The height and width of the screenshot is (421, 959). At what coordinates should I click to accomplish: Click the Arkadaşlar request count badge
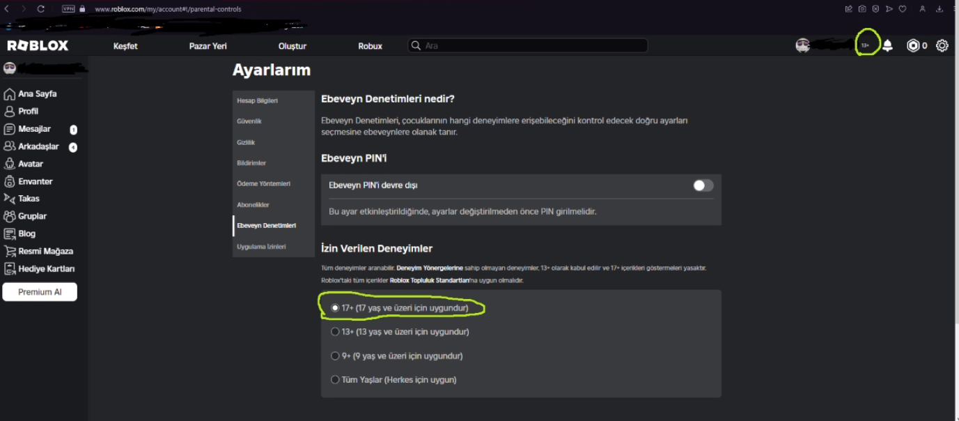point(73,147)
